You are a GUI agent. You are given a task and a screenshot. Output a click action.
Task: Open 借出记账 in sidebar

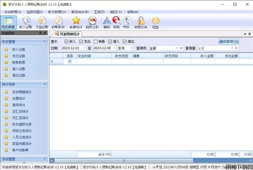[x=19, y=75]
